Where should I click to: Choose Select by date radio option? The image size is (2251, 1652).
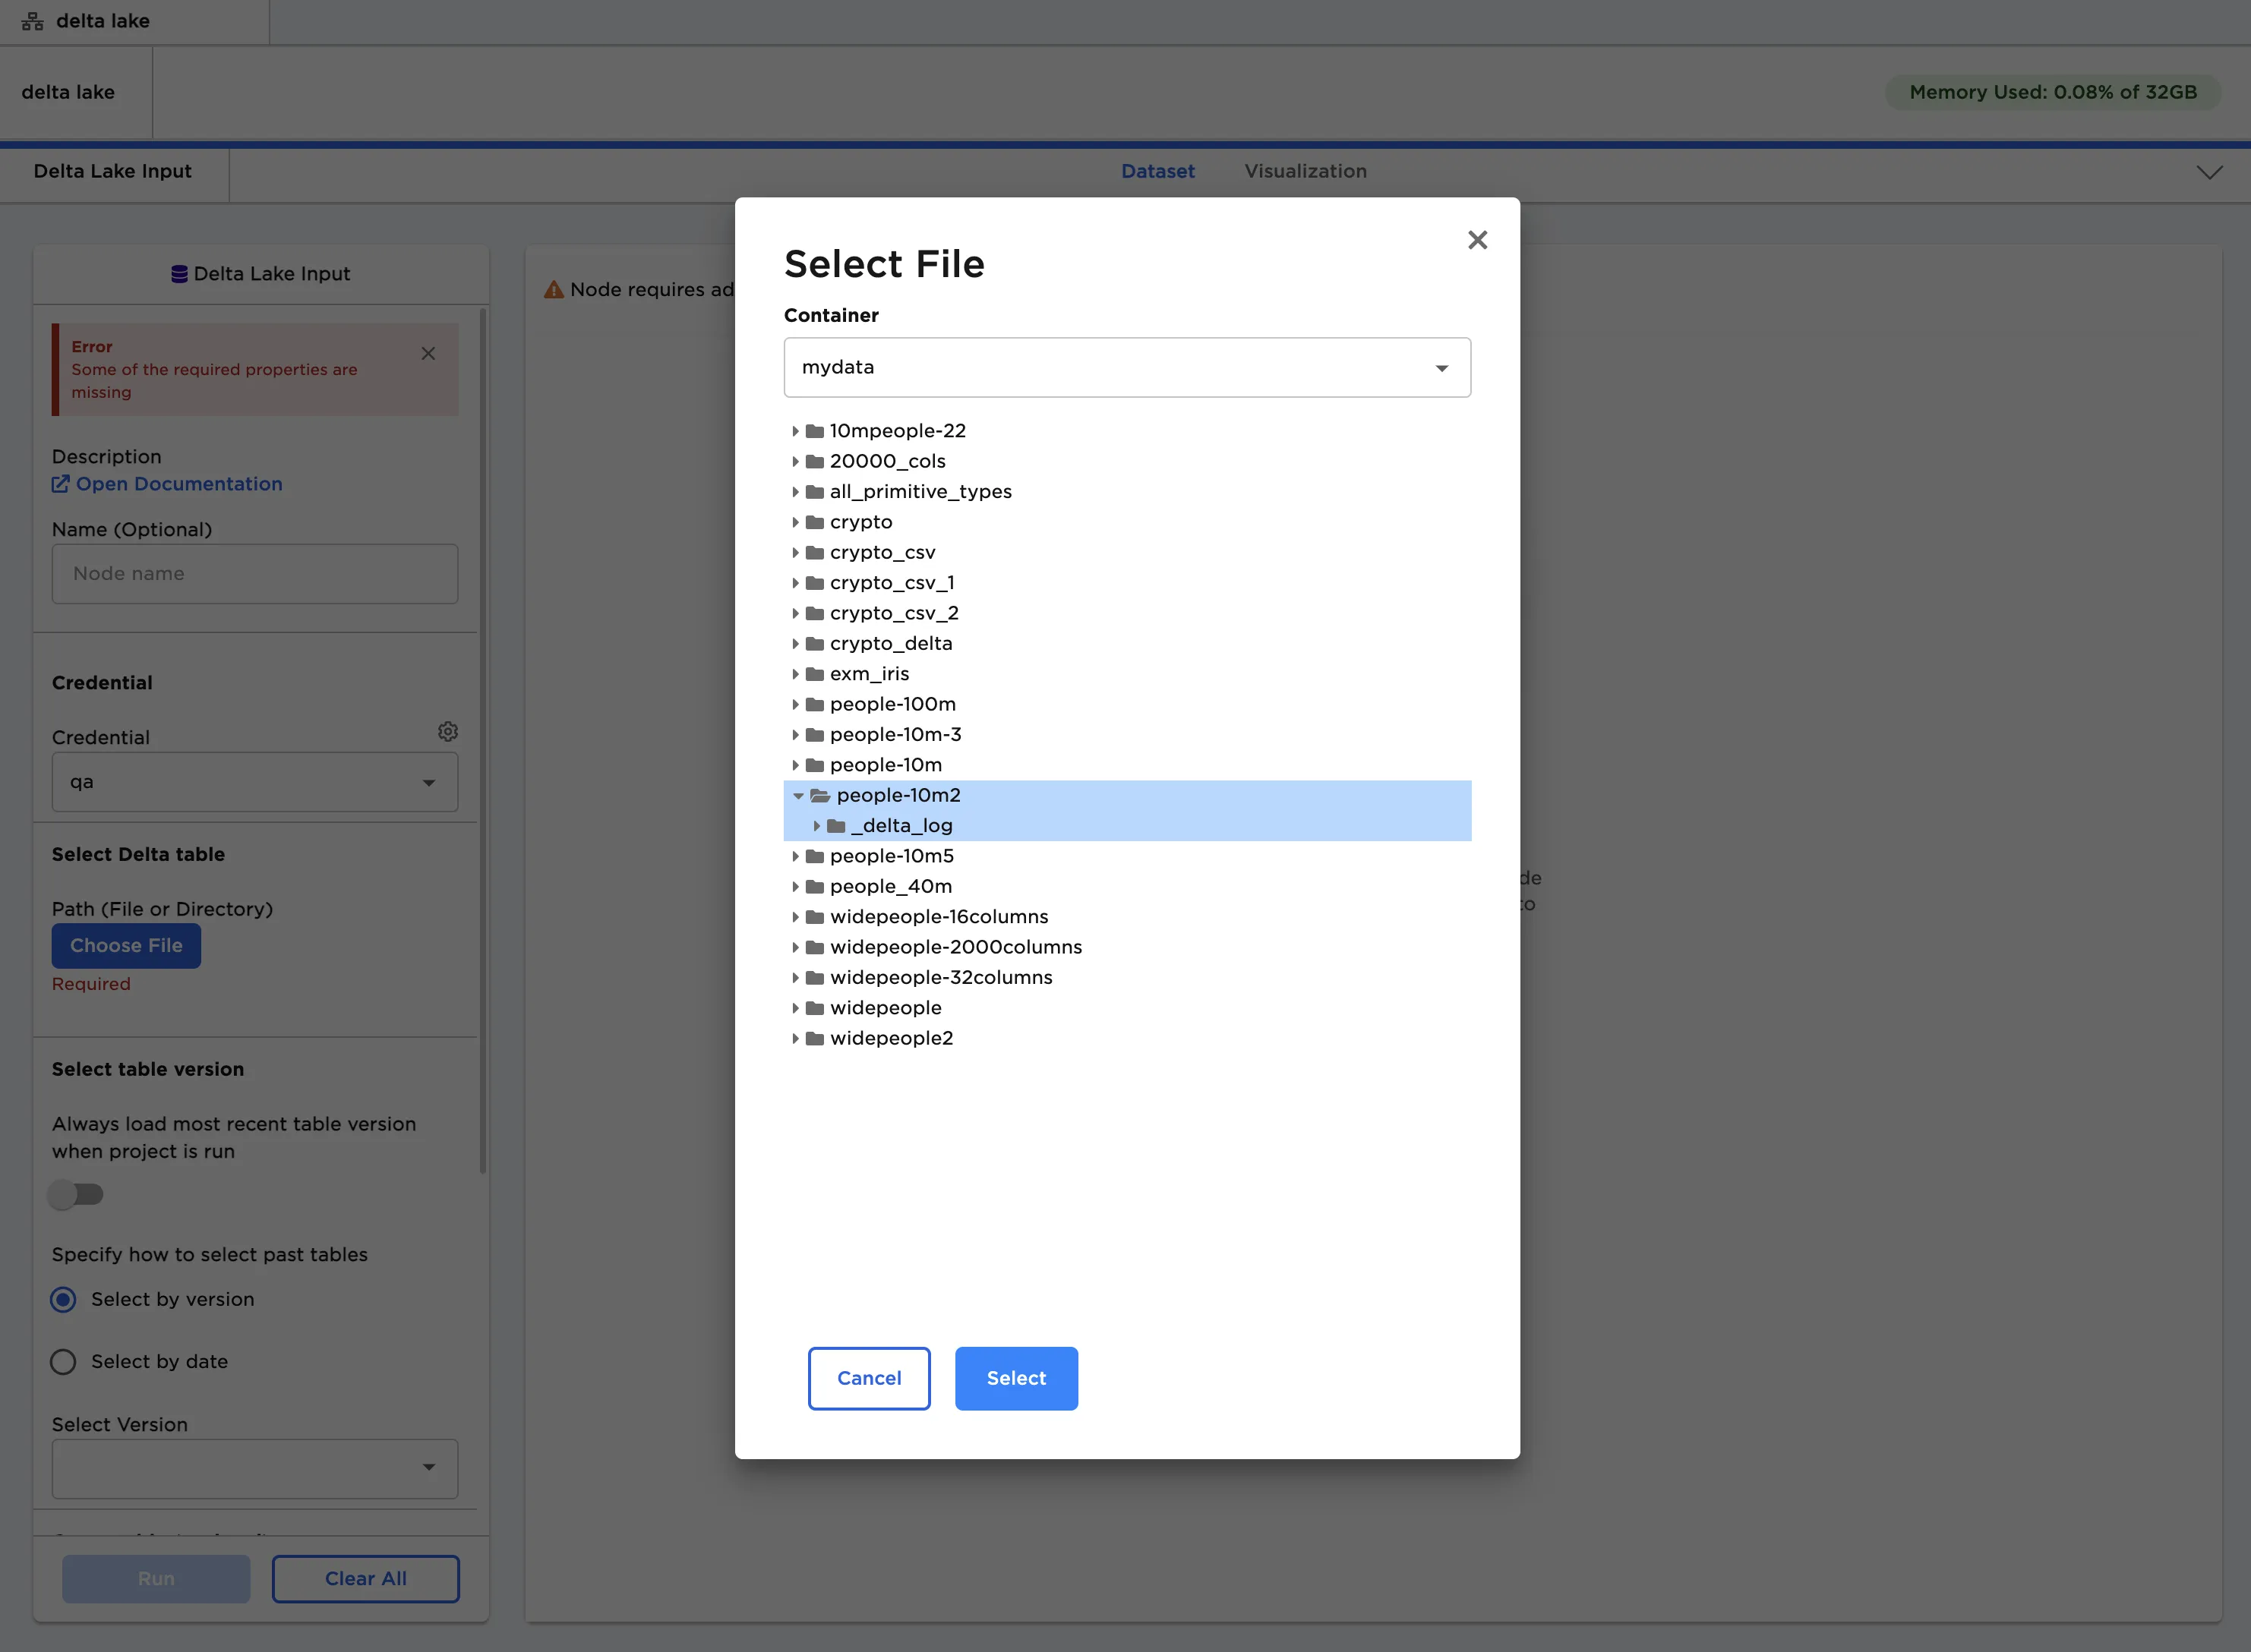coord(63,1361)
